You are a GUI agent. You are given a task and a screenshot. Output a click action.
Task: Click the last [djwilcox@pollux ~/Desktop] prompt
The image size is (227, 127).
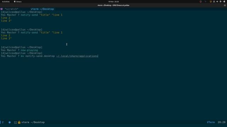tap(22, 53)
